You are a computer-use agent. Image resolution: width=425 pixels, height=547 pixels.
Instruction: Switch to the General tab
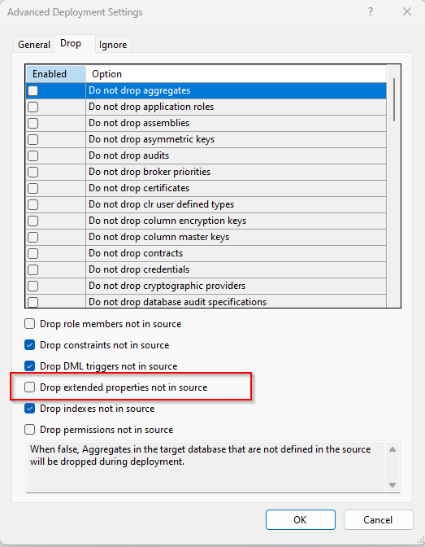click(34, 45)
